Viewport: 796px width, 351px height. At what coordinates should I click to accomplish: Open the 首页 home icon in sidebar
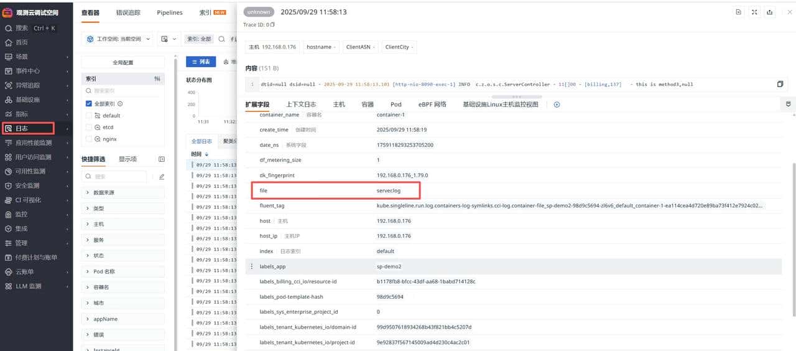point(9,42)
